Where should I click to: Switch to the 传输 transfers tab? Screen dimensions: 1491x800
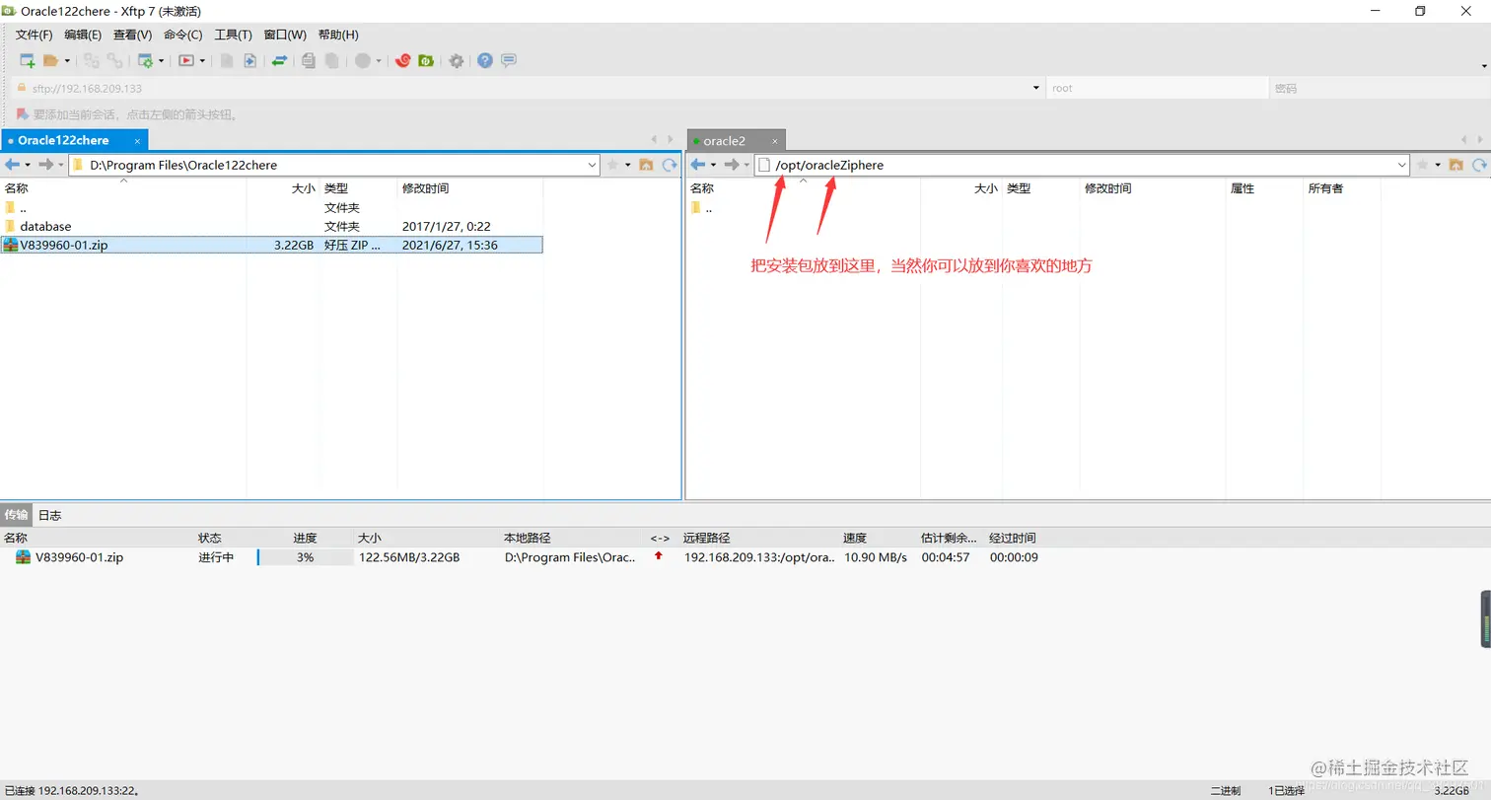[16, 515]
